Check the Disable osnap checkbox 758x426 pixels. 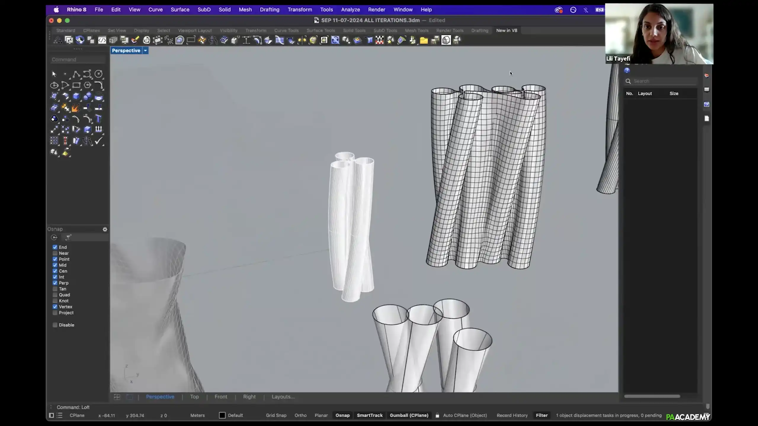click(55, 325)
